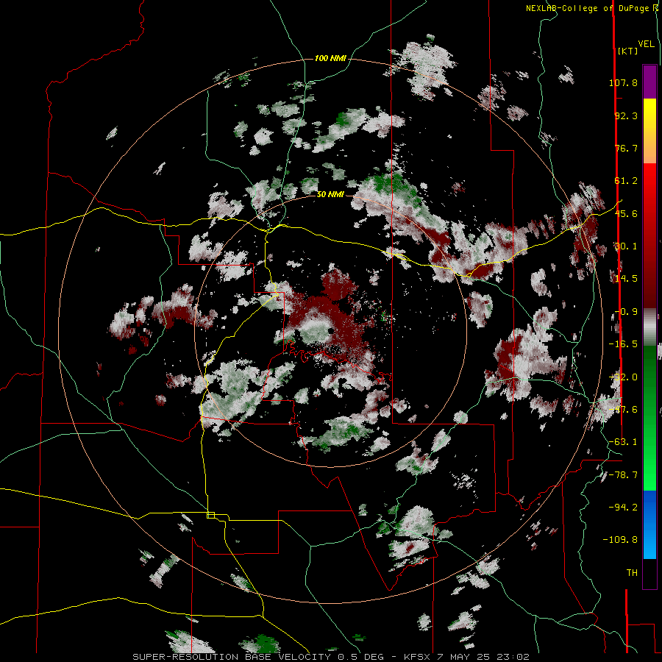Select the 30.1 value on the velocity scale
The width and height of the screenshot is (662, 662).
(626, 246)
